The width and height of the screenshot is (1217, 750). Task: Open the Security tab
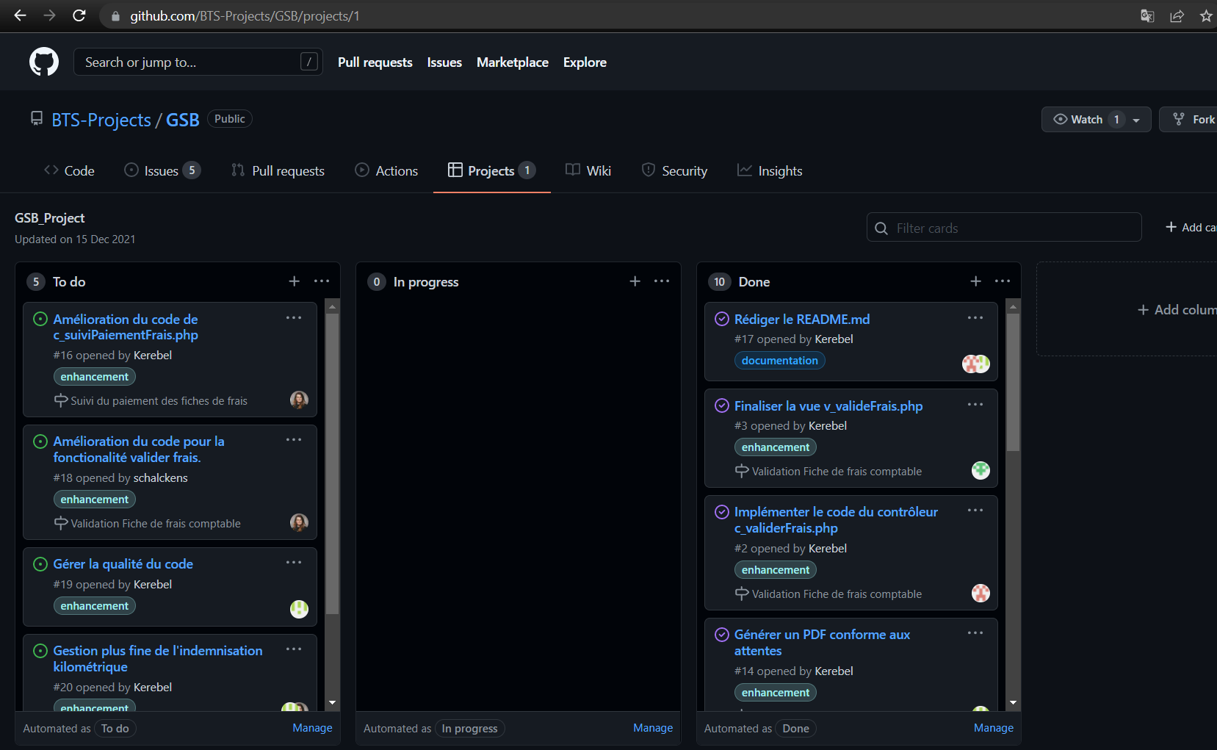click(674, 170)
